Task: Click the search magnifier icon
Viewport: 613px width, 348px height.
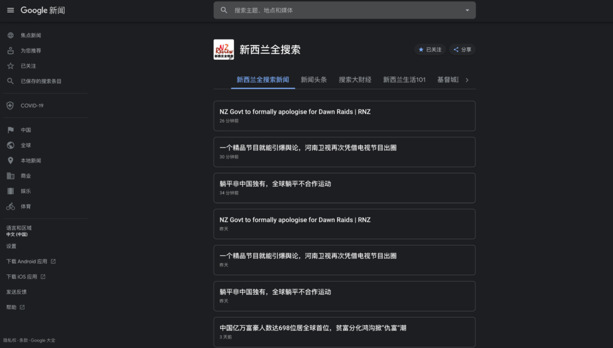Action: point(224,10)
